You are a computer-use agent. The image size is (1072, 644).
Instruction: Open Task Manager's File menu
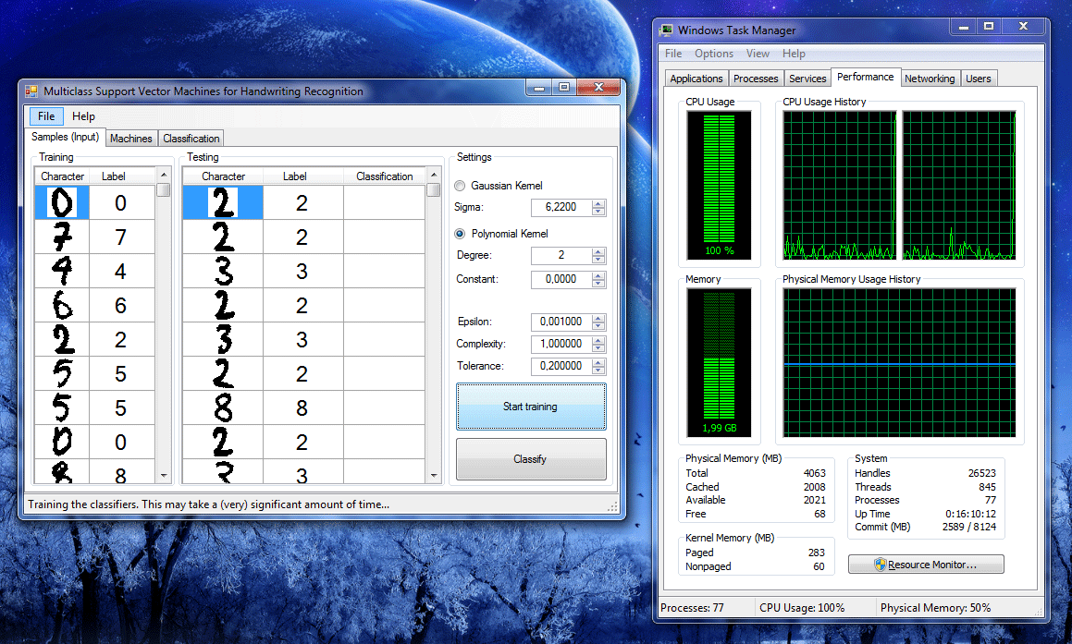point(673,54)
